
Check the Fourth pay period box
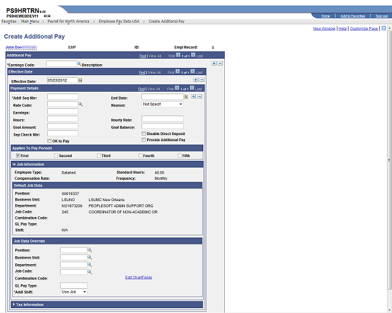(140, 155)
